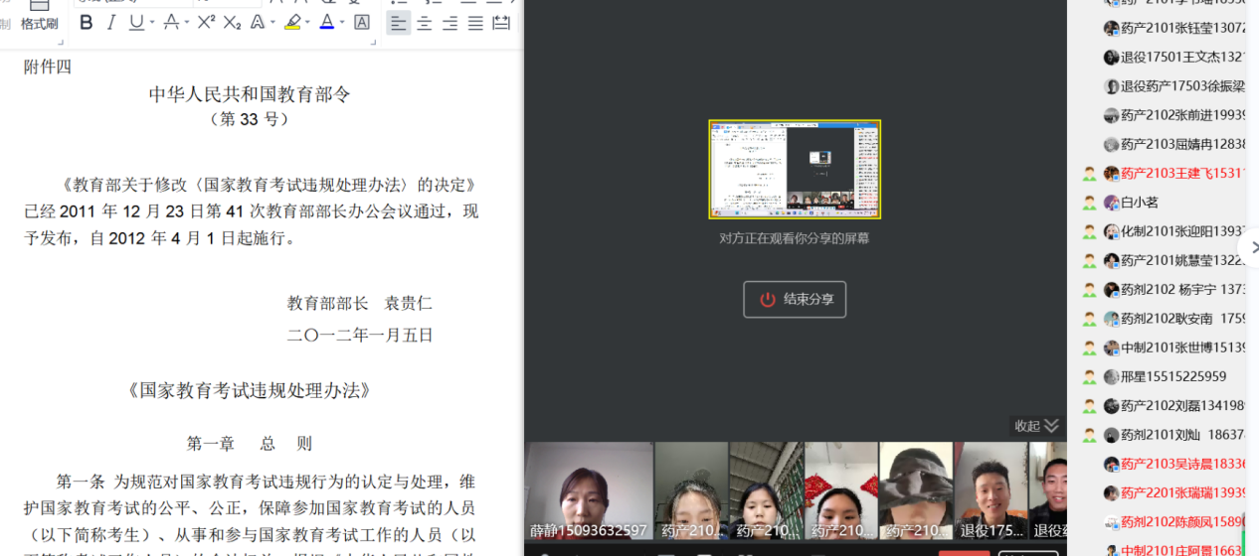Click the subscript X₂ icon
This screenshot has width=1259, height=556.
232,23
